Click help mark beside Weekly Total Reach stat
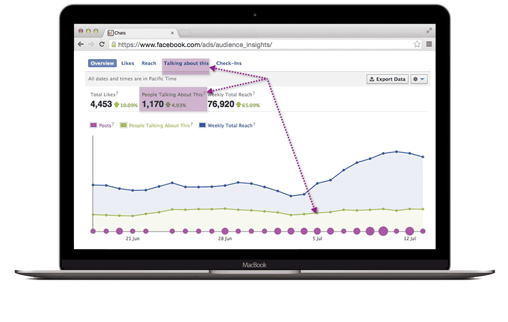This screenshot has width=508, height=322. pos(254,93)
